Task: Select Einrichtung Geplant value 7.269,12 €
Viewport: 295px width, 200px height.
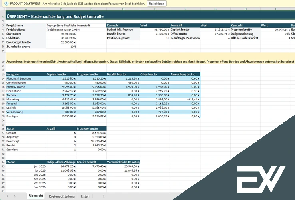Action: [x=61, y=91]
